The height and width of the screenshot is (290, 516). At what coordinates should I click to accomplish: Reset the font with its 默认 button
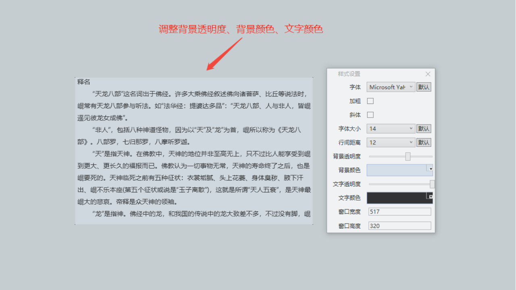(x=424, y=87)
